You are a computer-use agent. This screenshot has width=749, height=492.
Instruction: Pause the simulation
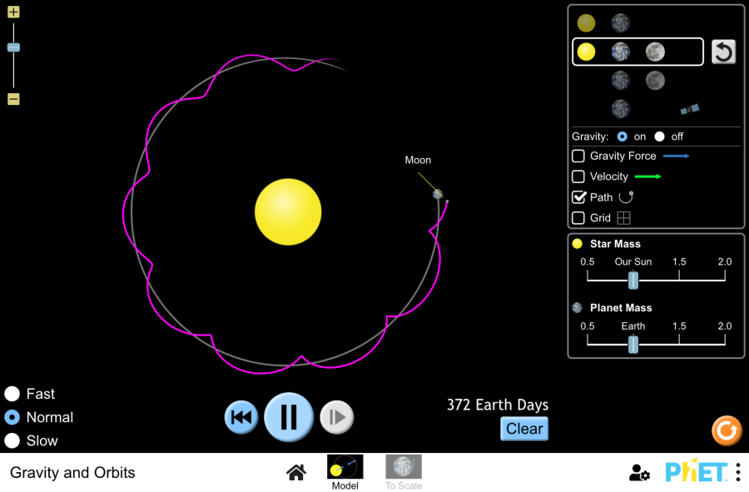click(x=289, y=416)
